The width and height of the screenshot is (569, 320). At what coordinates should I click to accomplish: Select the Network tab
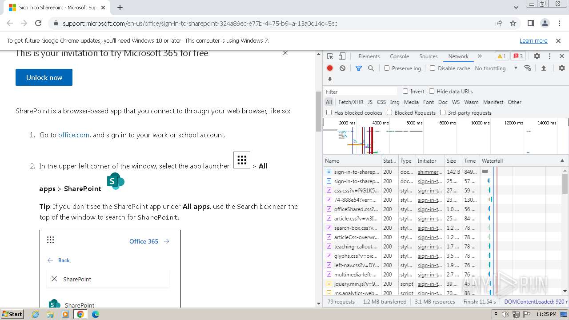pos(458,56)
